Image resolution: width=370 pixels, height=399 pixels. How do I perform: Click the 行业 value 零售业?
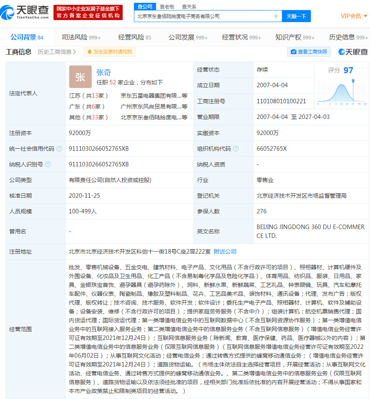[x=265, y=180]
